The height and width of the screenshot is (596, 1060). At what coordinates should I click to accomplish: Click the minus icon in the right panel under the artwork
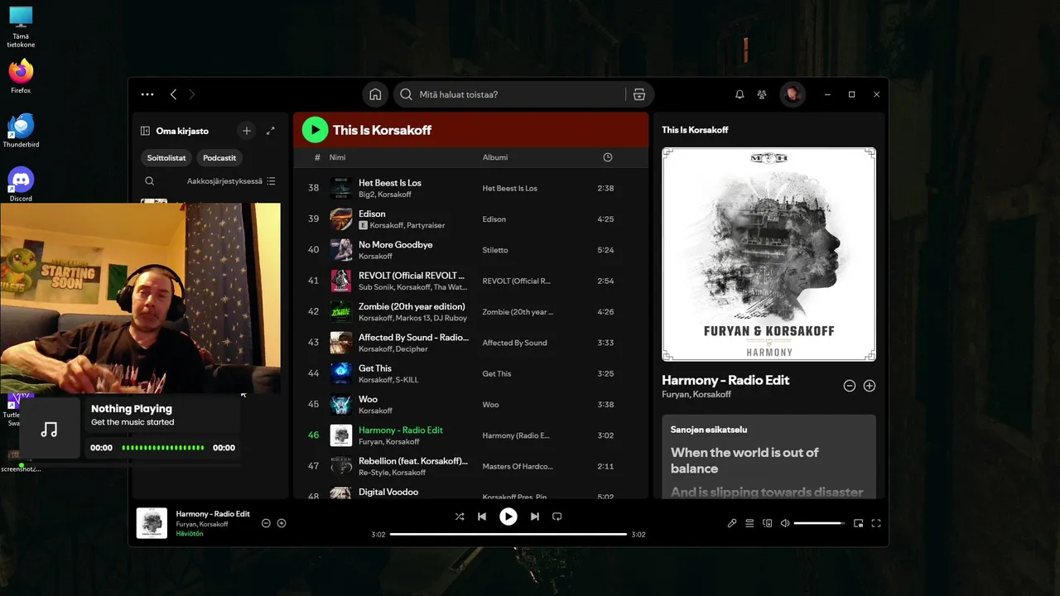(849, 386)
